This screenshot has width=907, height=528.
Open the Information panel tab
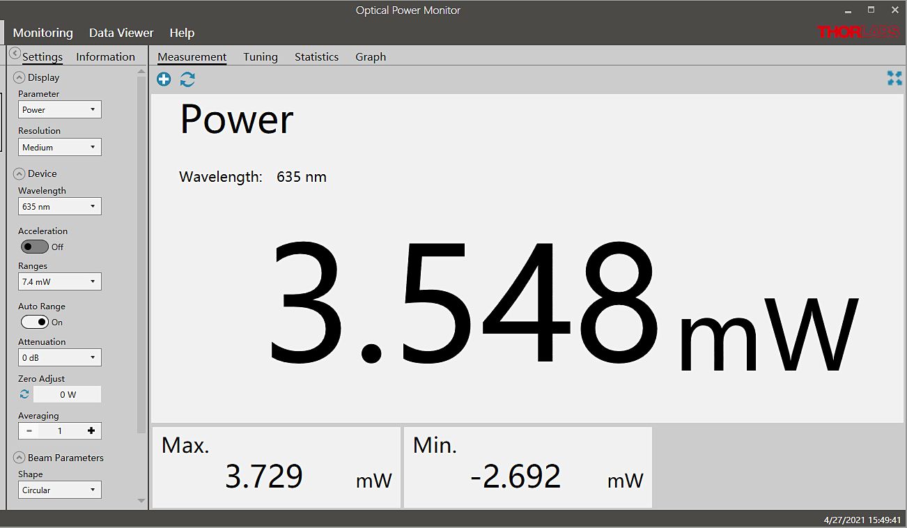(x=105, y=57)
